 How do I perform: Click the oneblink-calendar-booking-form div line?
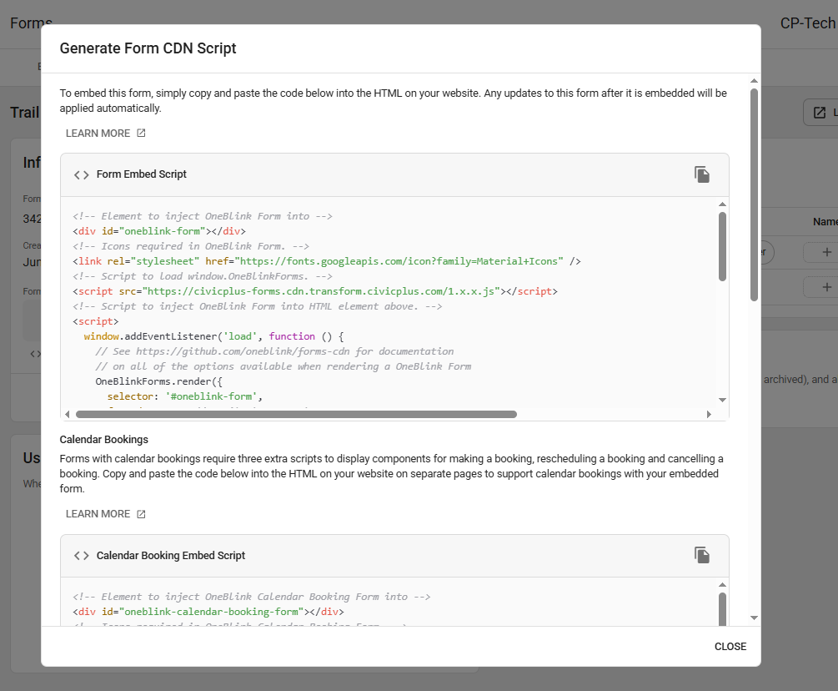tap(208, 612)
